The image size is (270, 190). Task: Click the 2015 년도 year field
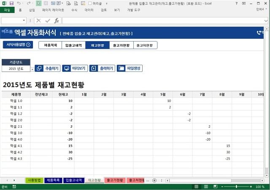point(16,69)
